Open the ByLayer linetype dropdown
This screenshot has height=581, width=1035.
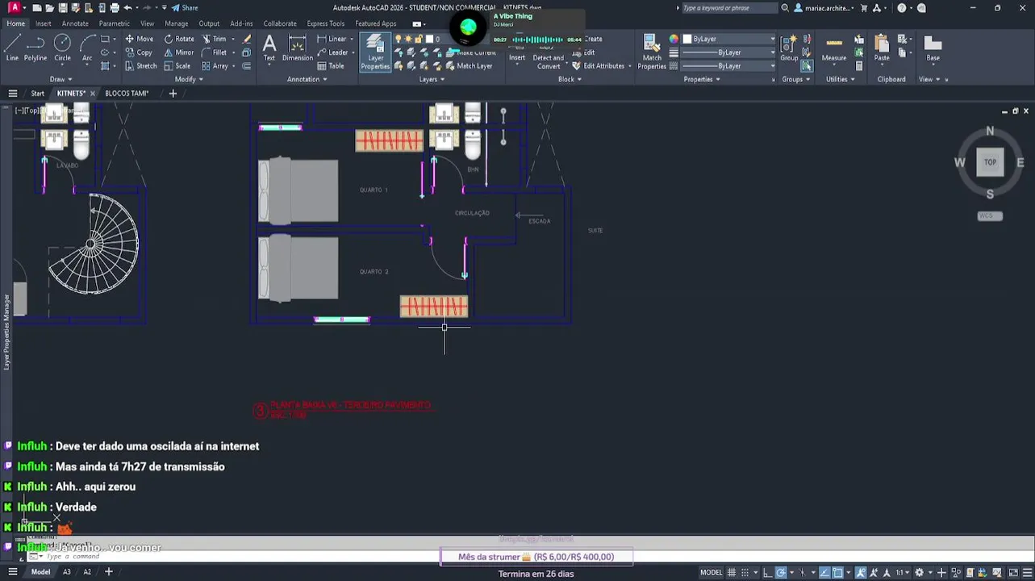(728, 66)
